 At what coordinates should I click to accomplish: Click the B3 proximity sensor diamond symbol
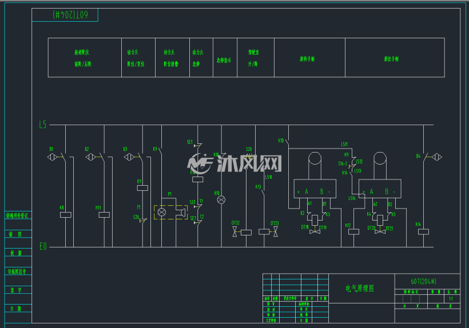(129, 157)
